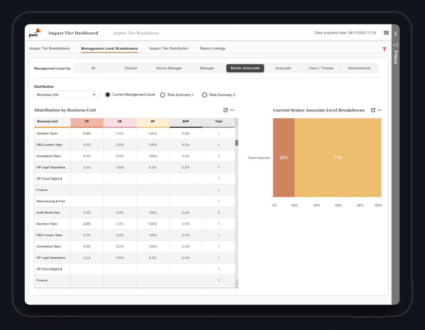
Task: Click the orange filter funnel icon
Action: click(x=384, y=49)
